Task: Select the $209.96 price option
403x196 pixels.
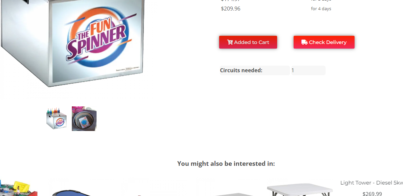Action: pos(231,9)
